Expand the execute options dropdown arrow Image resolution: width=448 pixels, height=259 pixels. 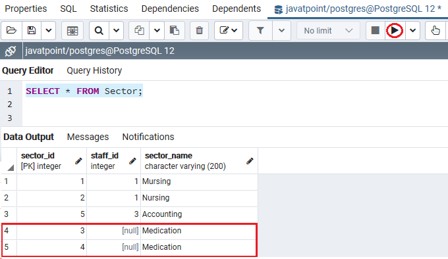(412, 30)
